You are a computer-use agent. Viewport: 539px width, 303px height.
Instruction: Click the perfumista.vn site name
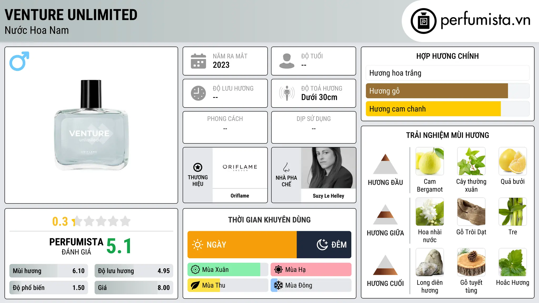point(486,20)
